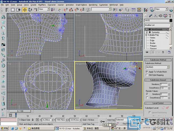Activate the Select and Rotate tool

coord(30,10)
